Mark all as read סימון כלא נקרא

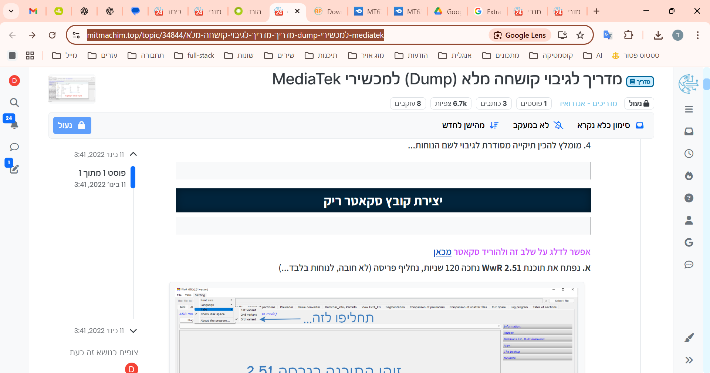[x=611, y=125]
